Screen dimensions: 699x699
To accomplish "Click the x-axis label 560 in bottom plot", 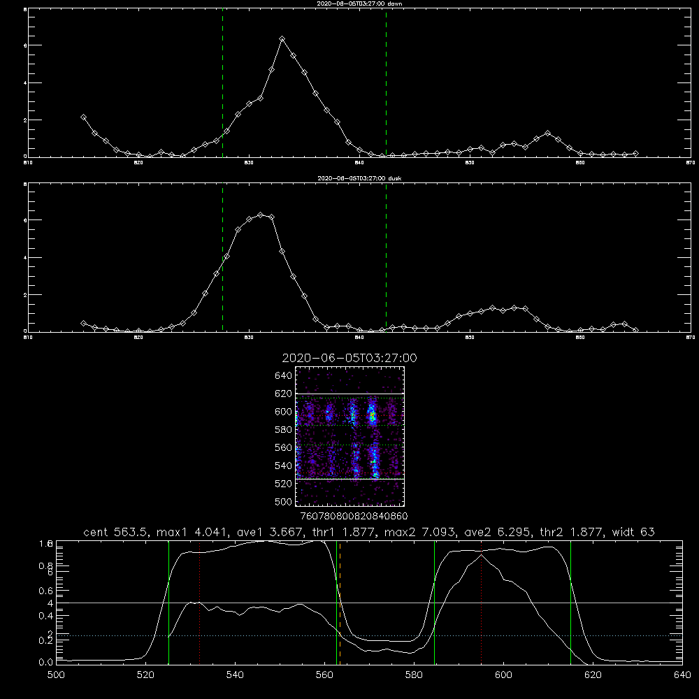I will coord(324,675).
